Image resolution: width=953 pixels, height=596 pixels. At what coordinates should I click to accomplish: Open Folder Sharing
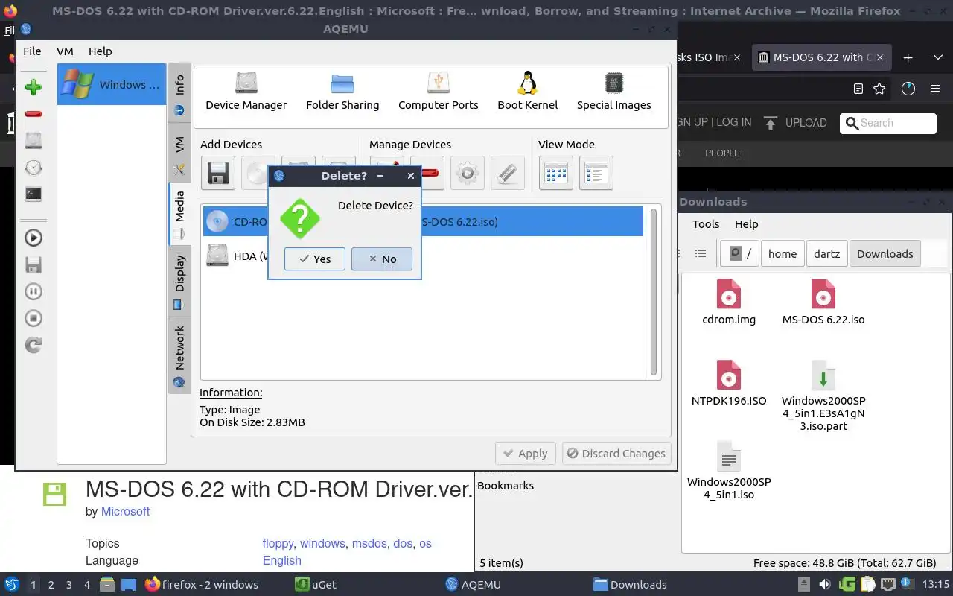pyautogui.click(x=342, y=91)
